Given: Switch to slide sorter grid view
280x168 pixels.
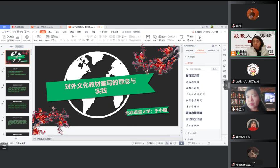Looking at the screenshot, I should (x=171, y=143).
